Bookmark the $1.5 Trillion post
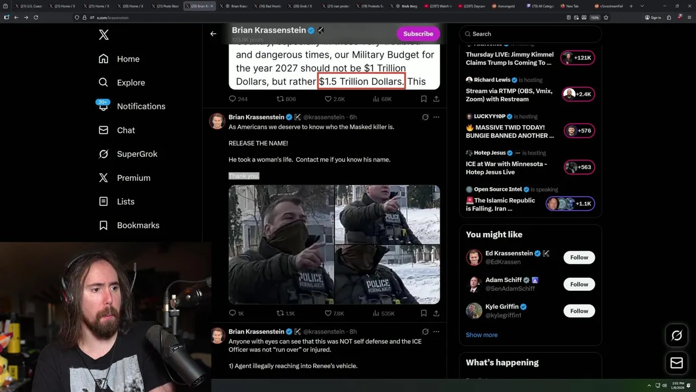 [x=424, y=99]
